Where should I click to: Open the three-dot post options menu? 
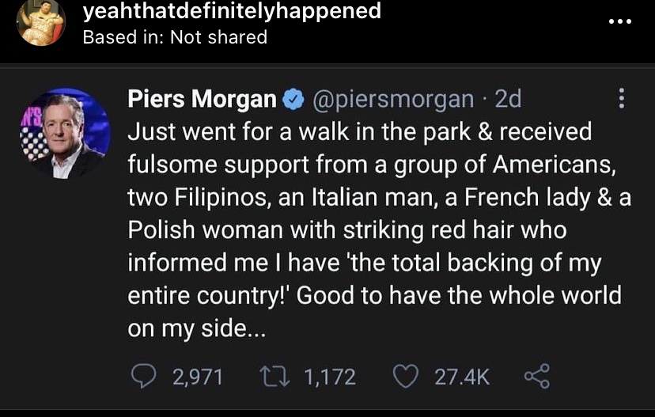[x=619, y=21]
